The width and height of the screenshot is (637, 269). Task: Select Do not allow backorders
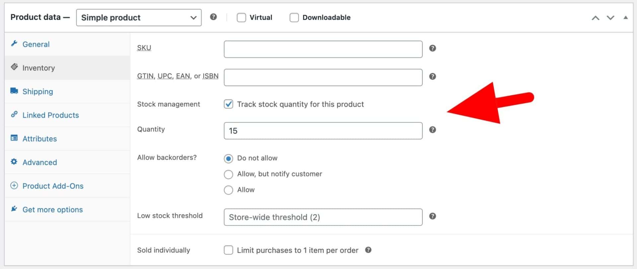[228, 158]
